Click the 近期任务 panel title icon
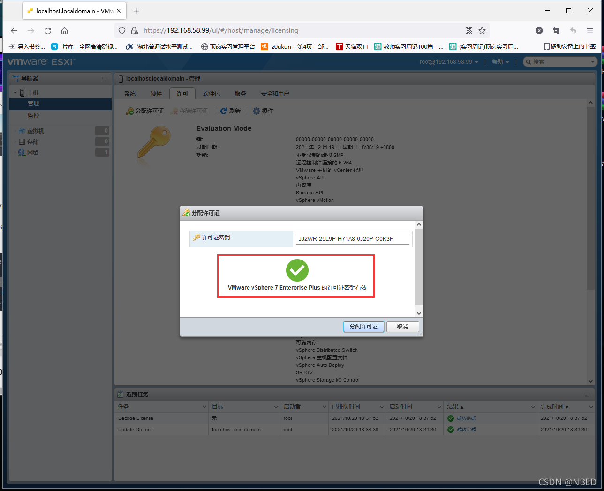 (121, 394)
